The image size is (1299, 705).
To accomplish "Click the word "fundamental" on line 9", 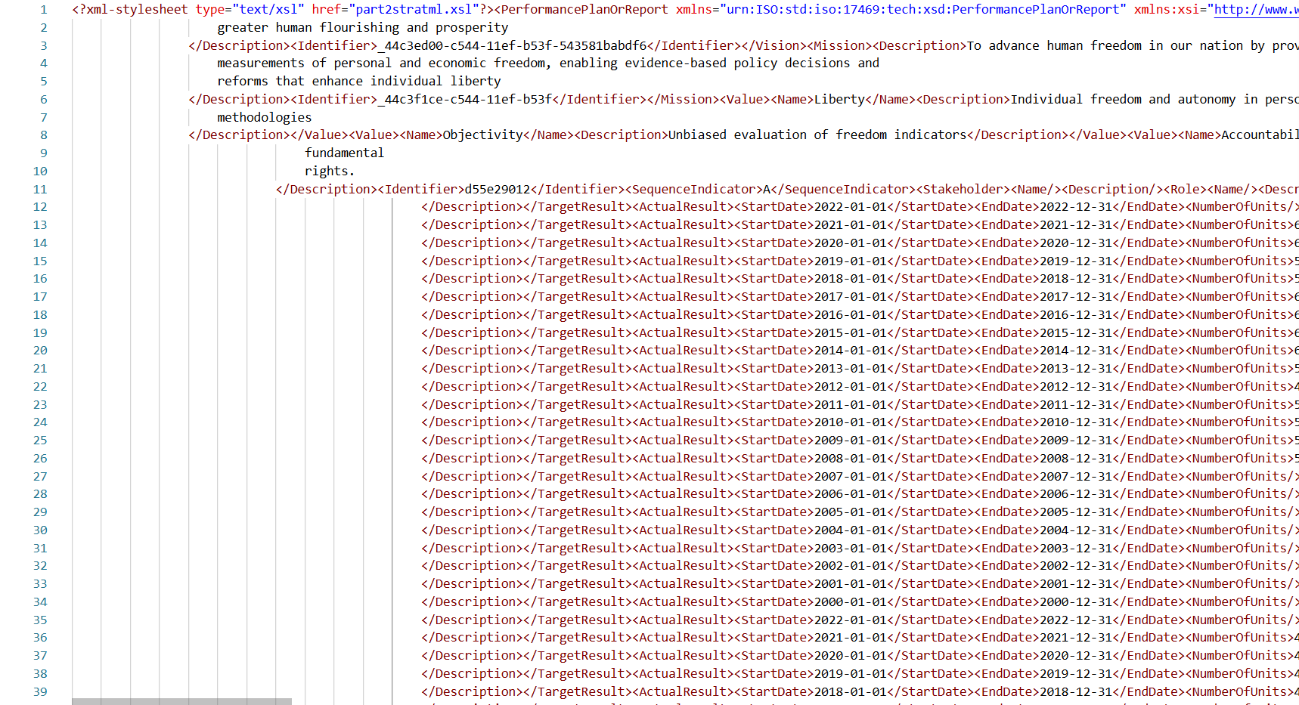I will tap(344, 153).
